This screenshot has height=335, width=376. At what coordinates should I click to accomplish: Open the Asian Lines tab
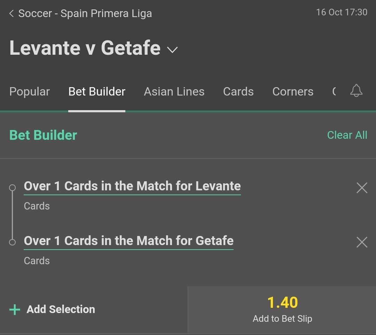click(x=174, y=92)
